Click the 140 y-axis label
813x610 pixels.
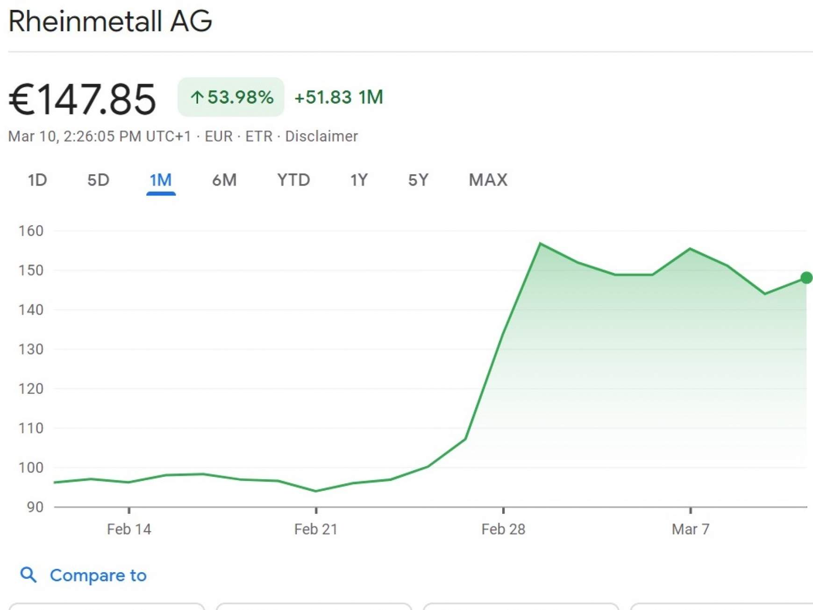point(31,309)
